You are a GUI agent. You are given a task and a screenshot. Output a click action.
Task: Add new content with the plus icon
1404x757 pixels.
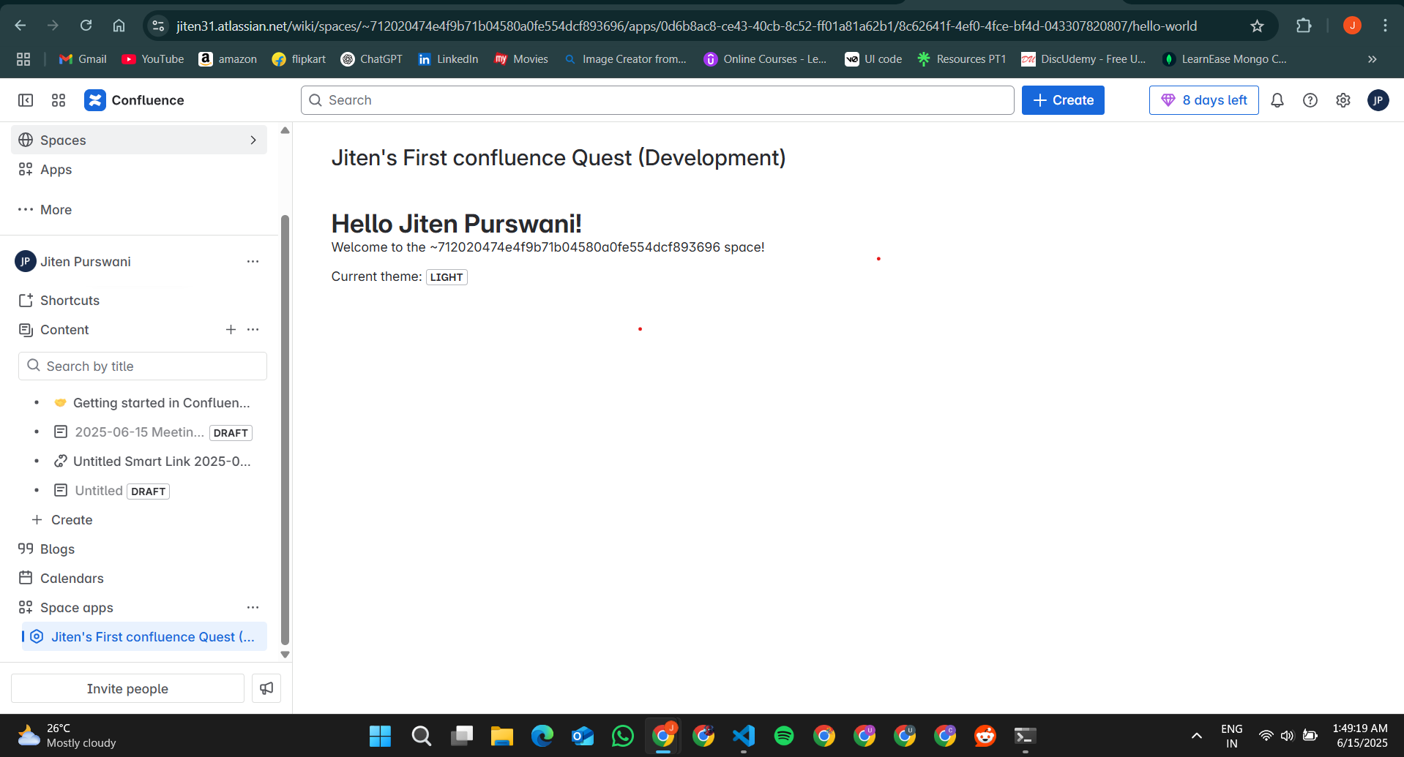pyautogui.click(x=231, y=330)
